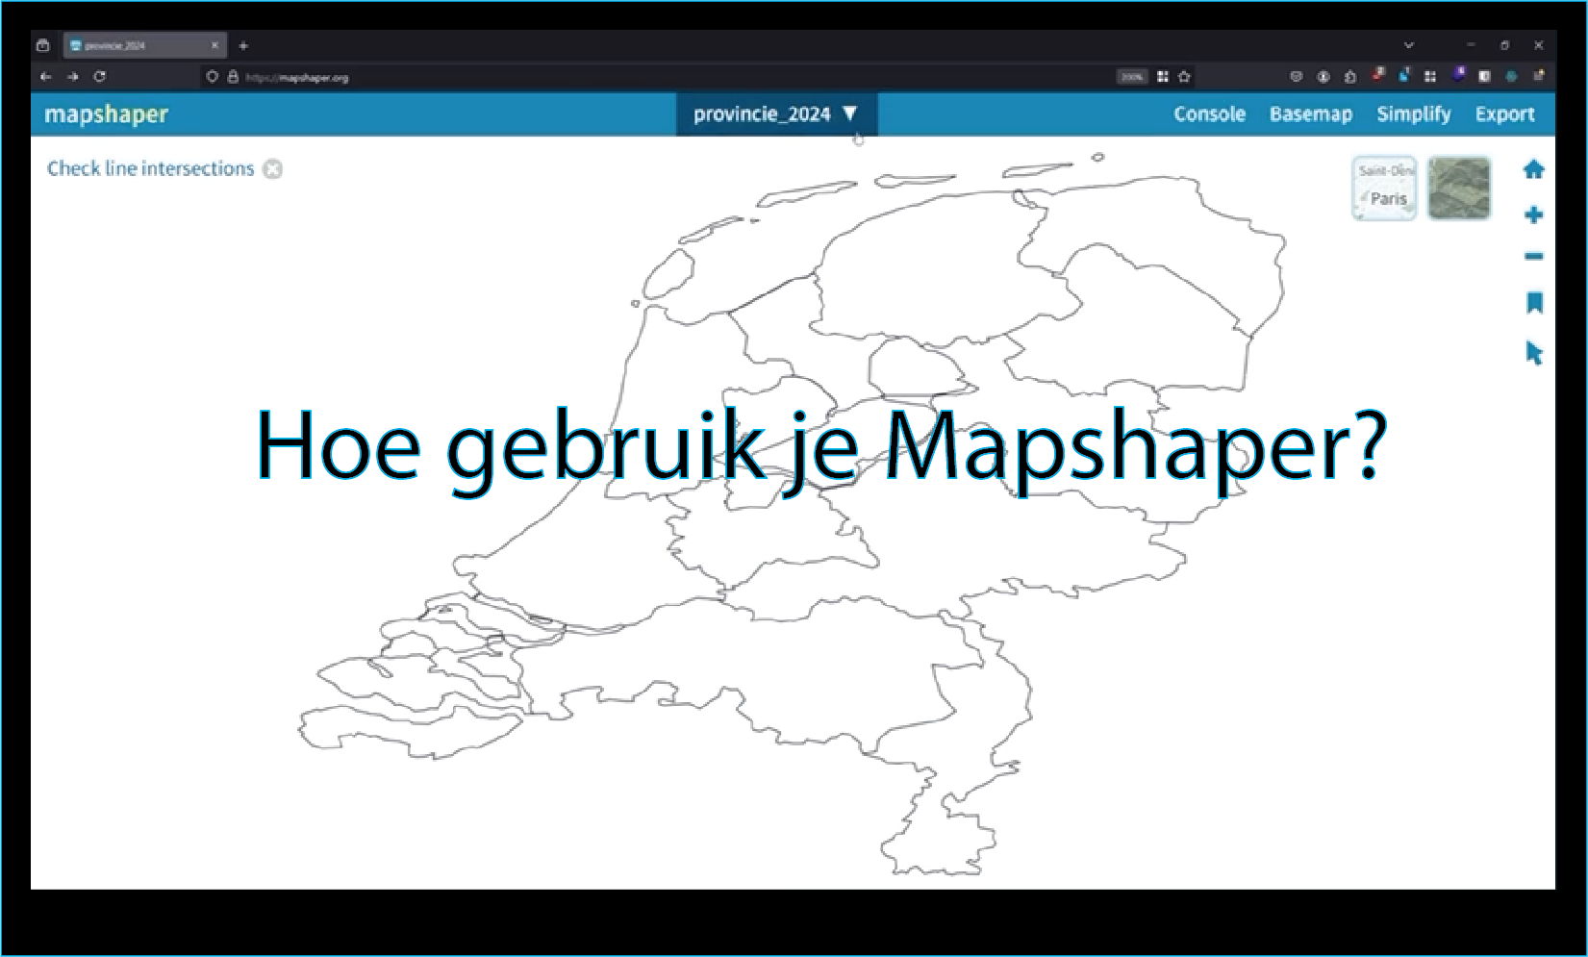Dismiss the Check line intersections notice
Screen dimensions: 1588x957
(273, 169)
